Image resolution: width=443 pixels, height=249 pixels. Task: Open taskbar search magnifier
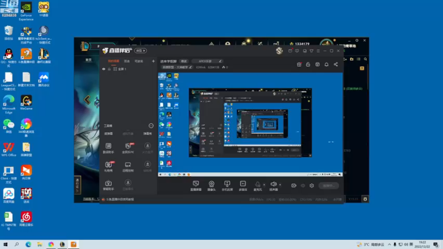click(17, 244)
